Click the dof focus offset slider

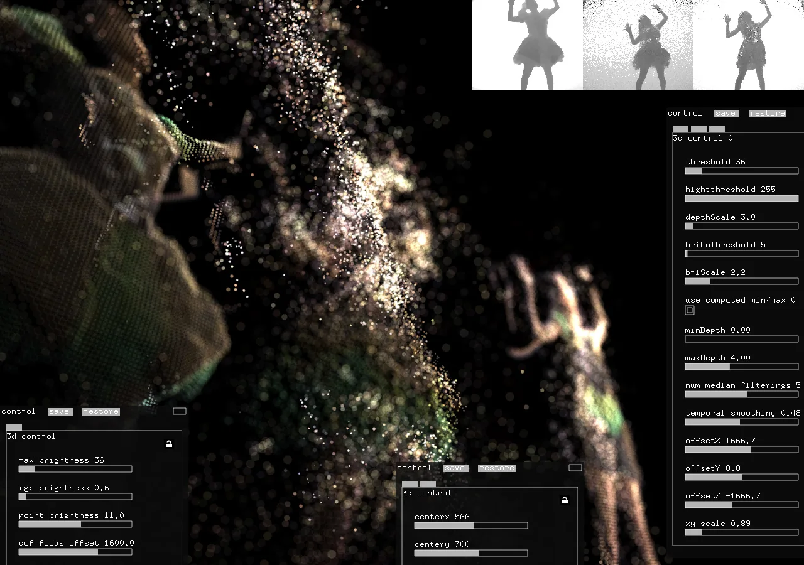75,552
